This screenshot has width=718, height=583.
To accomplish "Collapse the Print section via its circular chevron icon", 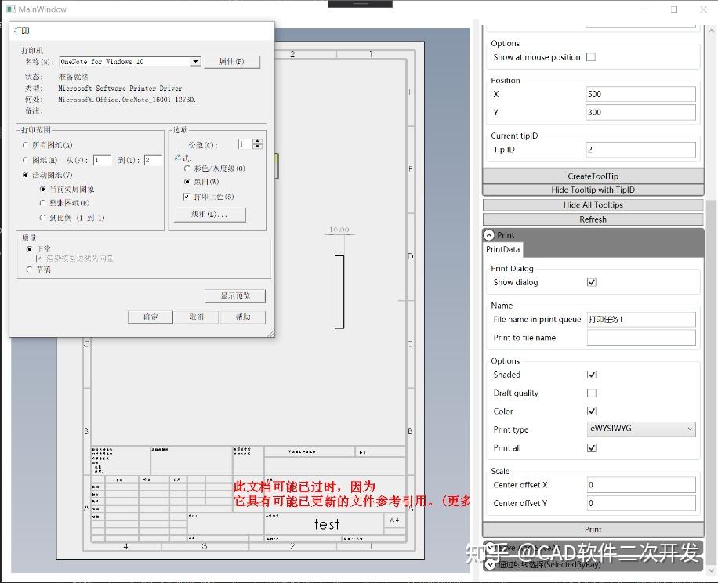I will 491,234.
